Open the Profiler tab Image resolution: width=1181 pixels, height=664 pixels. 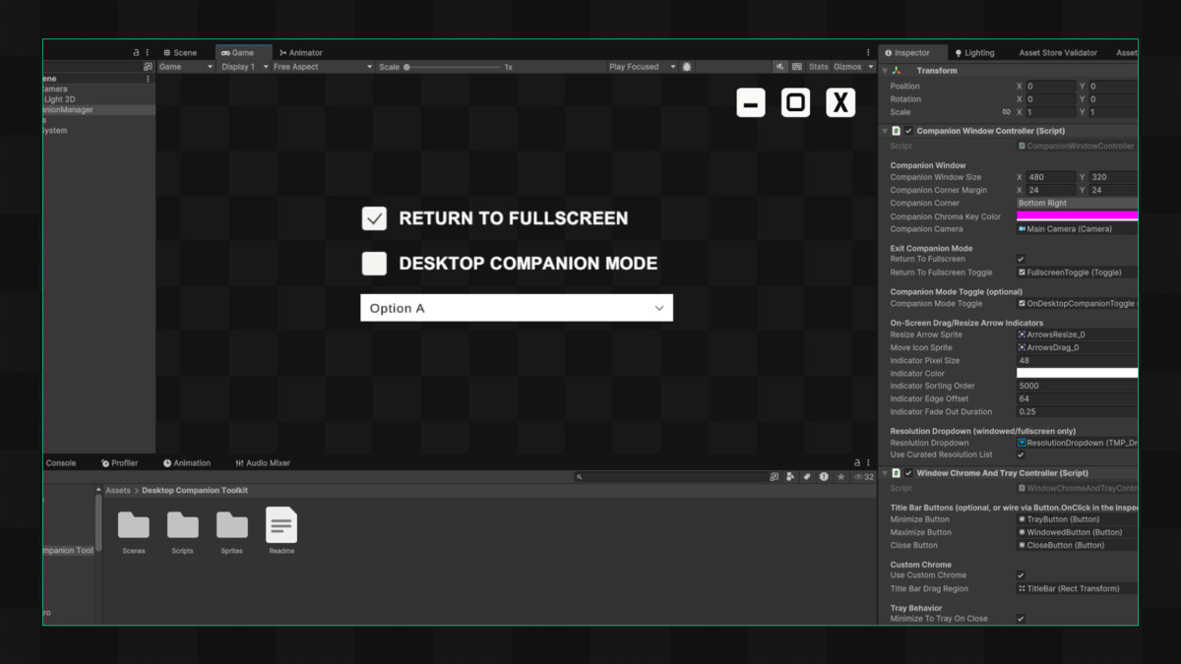[120, 463]
